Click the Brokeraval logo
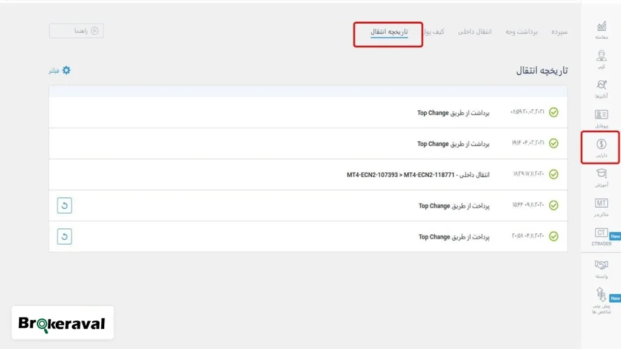The width and height of the screenshot is (621, 349). 62,324
